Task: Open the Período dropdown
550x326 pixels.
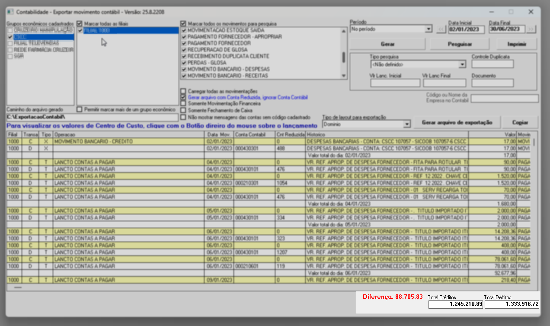Action: pyautogui.click(x=428, y=29)
